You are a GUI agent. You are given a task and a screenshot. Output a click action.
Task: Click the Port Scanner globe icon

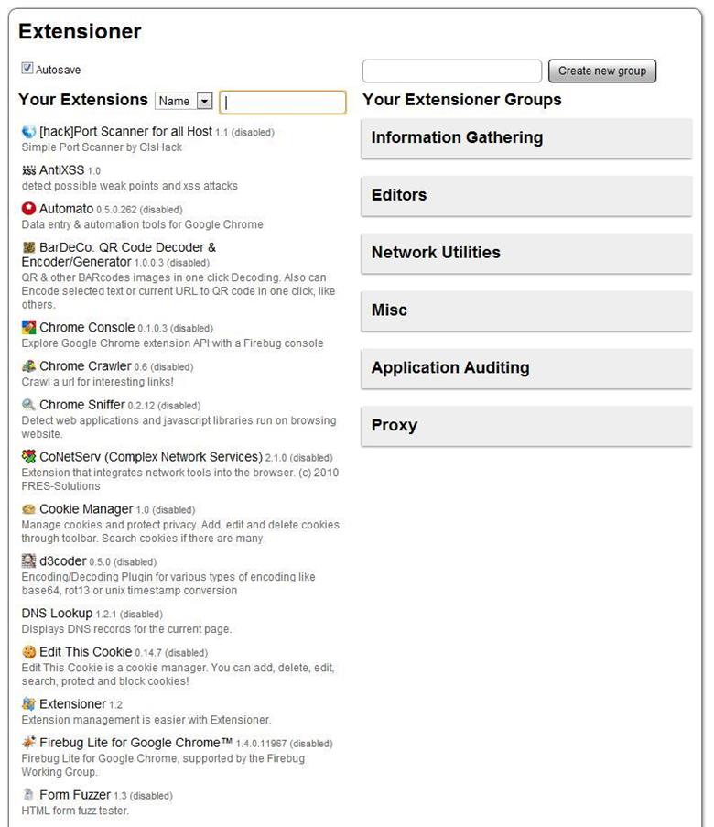28,132
